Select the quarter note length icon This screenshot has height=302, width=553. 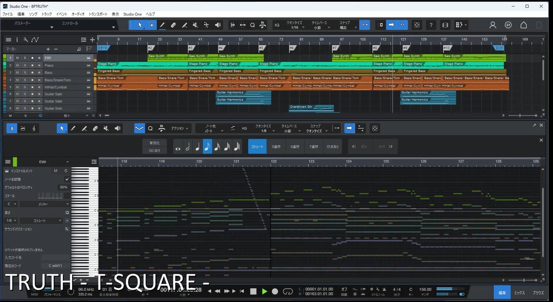point(197,147)
